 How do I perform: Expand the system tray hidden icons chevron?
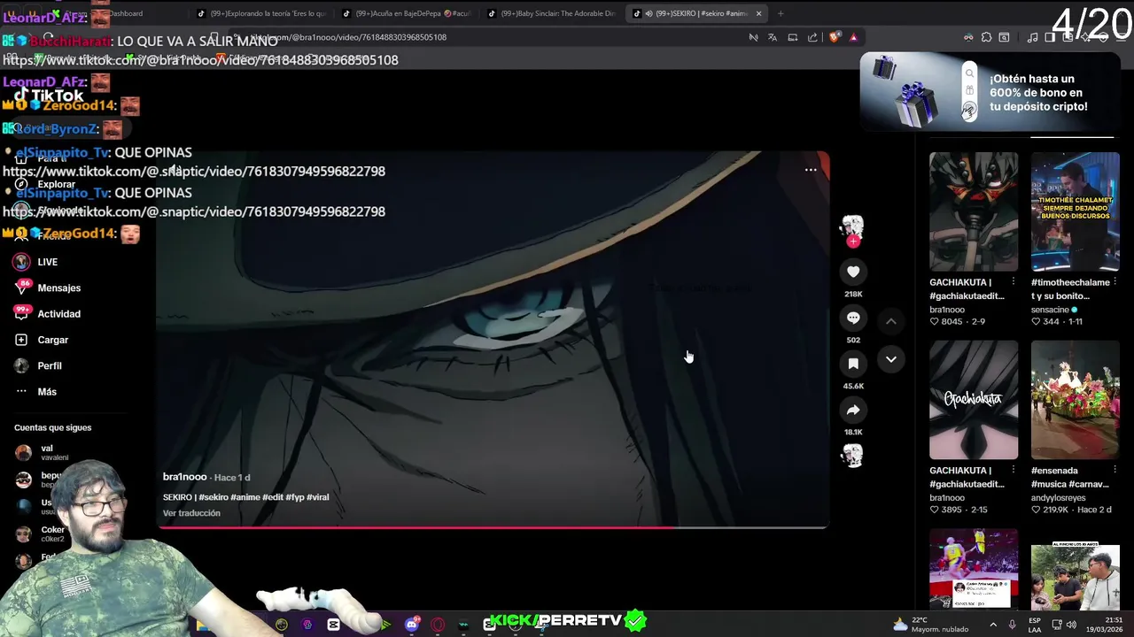tap(991, 625)
